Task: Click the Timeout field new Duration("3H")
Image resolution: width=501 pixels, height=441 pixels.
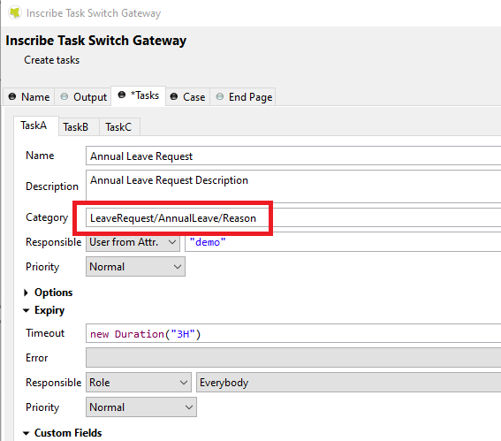Action: coord(293,334)
